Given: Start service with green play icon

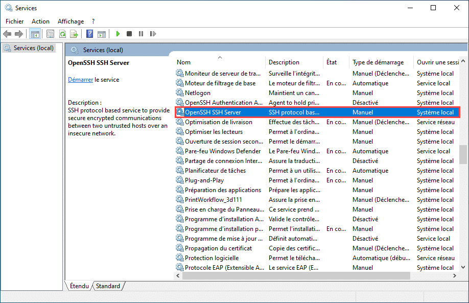Looking at the screenshot, I should pos(118,34).
